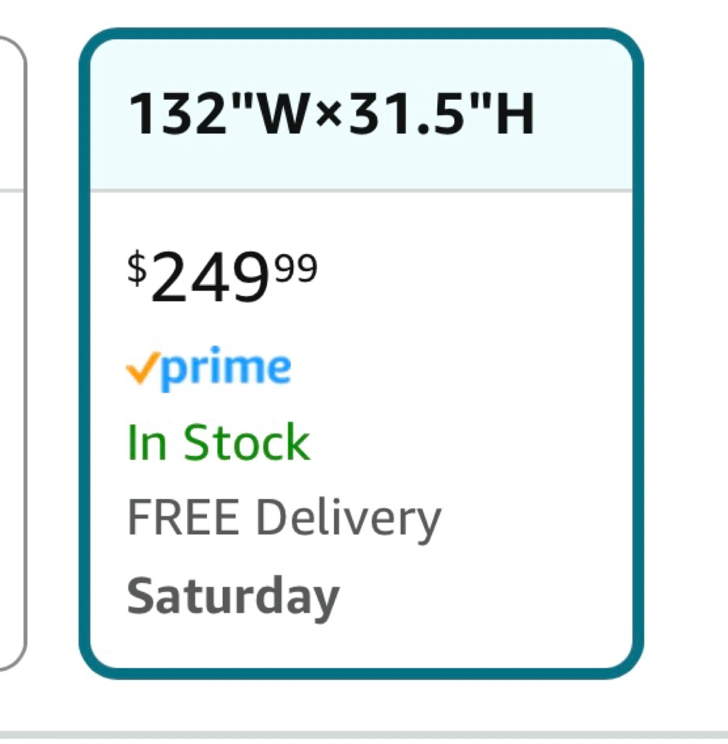728x744 pixels.
Task: Click the word FREE
Action: pyautogui.click(x=183, y=517)
